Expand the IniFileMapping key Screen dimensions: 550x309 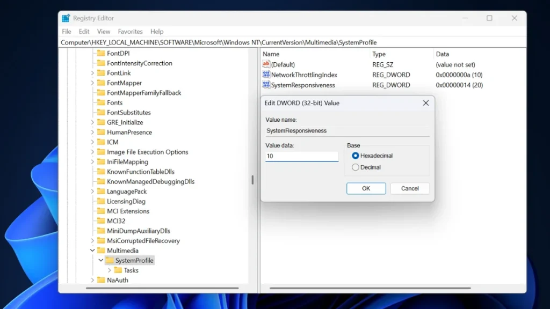pyautogui.click(x=92, y=162)
